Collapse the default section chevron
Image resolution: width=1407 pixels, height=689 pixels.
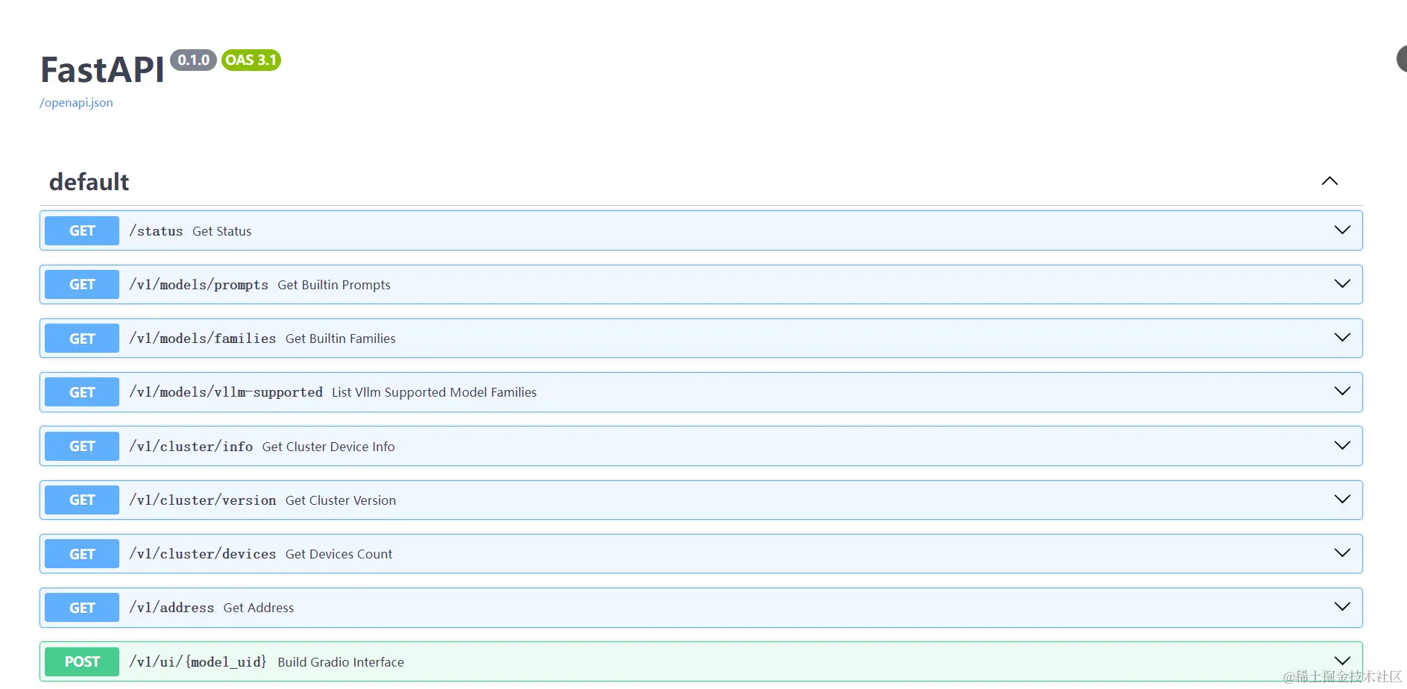coord(1329,181)
